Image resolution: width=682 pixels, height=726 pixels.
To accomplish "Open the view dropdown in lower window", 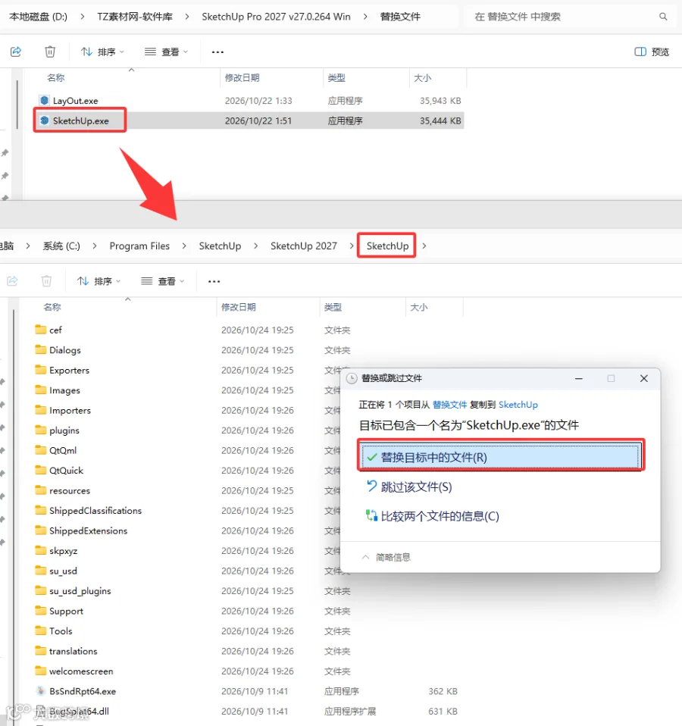I will [x=162, y=281].
